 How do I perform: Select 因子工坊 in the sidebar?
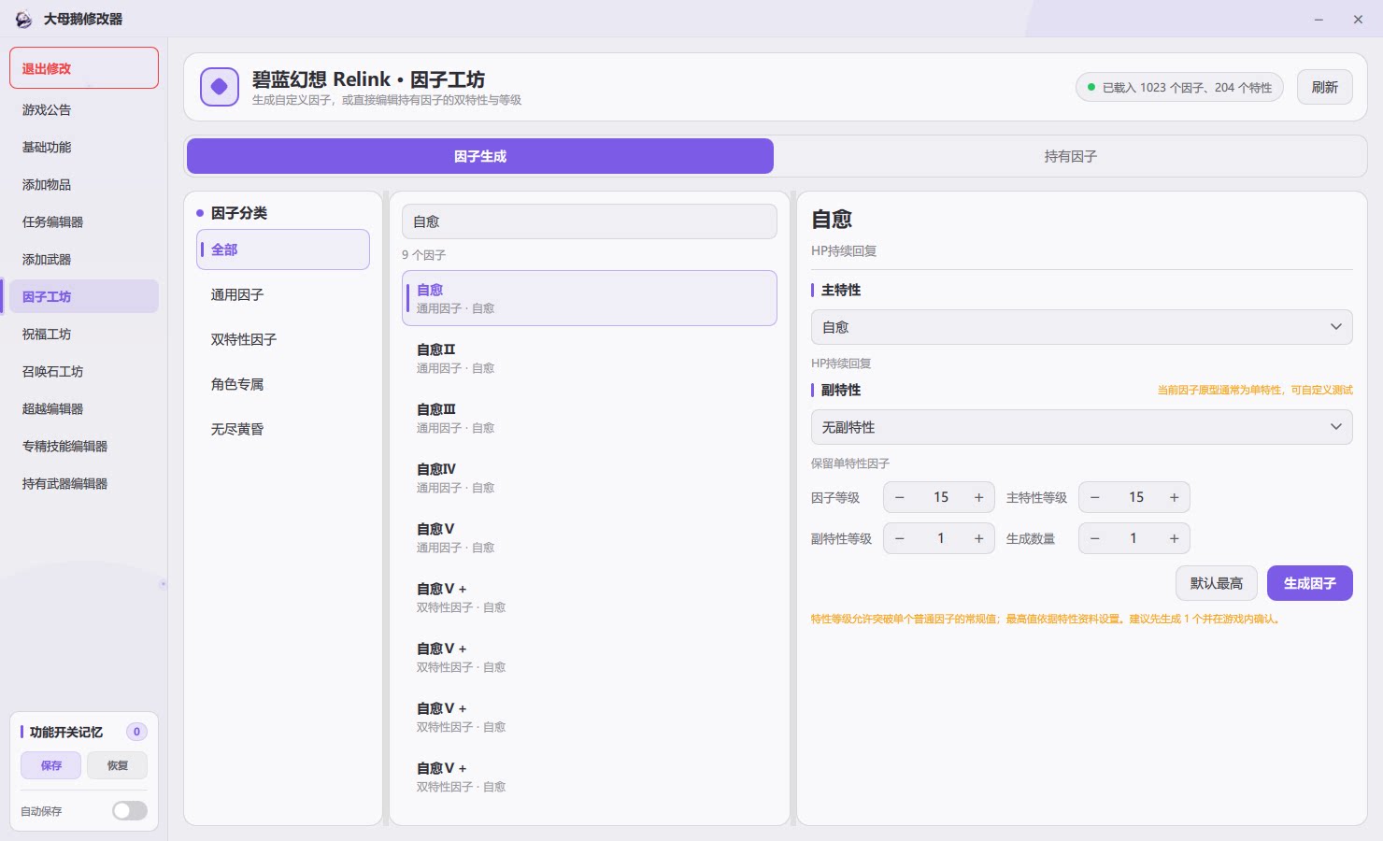click(84, 296)
